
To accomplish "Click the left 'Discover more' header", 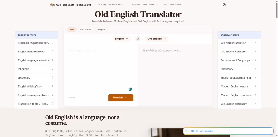I will point(37,35).
